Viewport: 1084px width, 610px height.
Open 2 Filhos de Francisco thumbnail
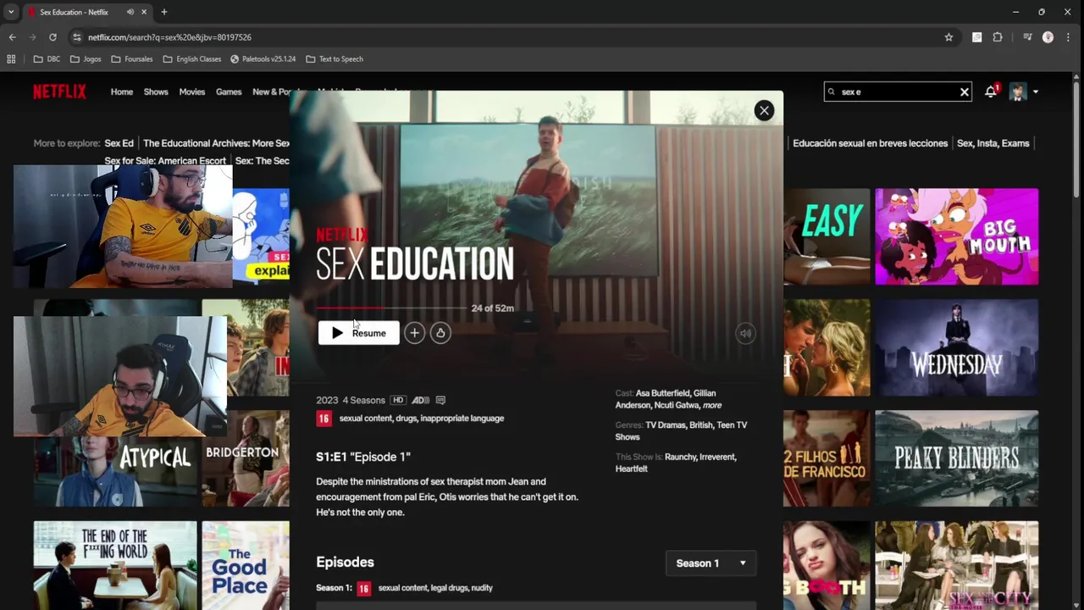click(827, 458)
